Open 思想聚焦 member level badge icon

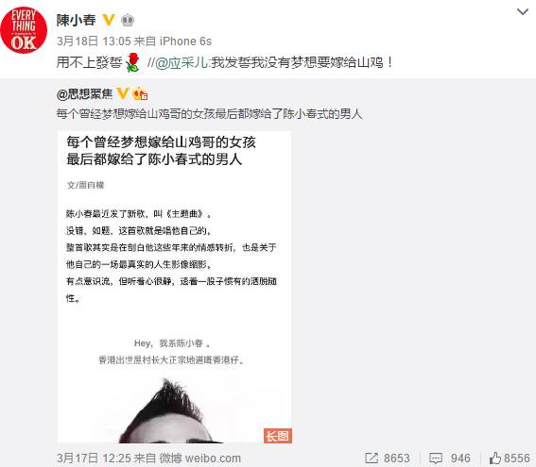click(140, 93)
